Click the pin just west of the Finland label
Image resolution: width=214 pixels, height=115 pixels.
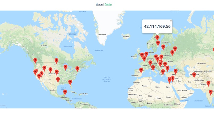point(158,43)
